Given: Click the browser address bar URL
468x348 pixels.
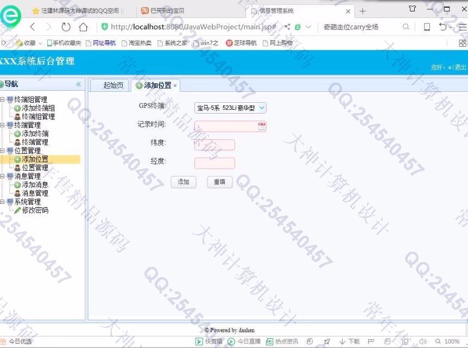Looking at the screenshot, I should tap(193, 27).
